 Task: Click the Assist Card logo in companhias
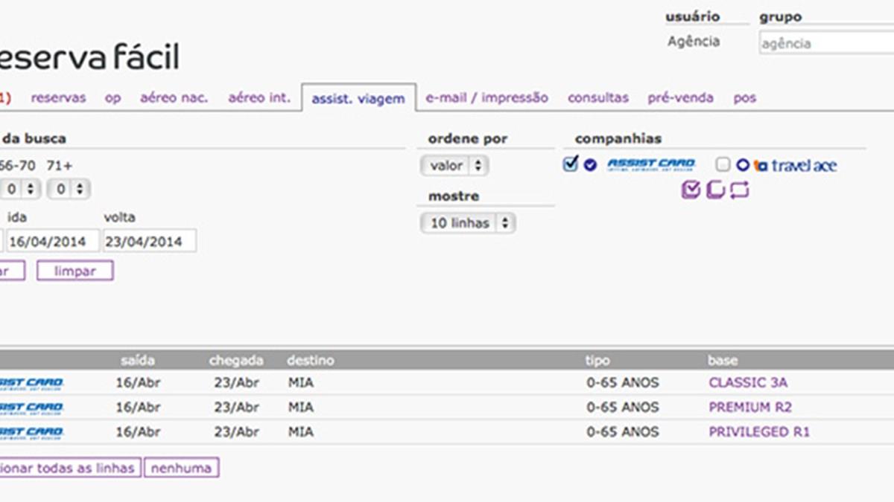650,164
